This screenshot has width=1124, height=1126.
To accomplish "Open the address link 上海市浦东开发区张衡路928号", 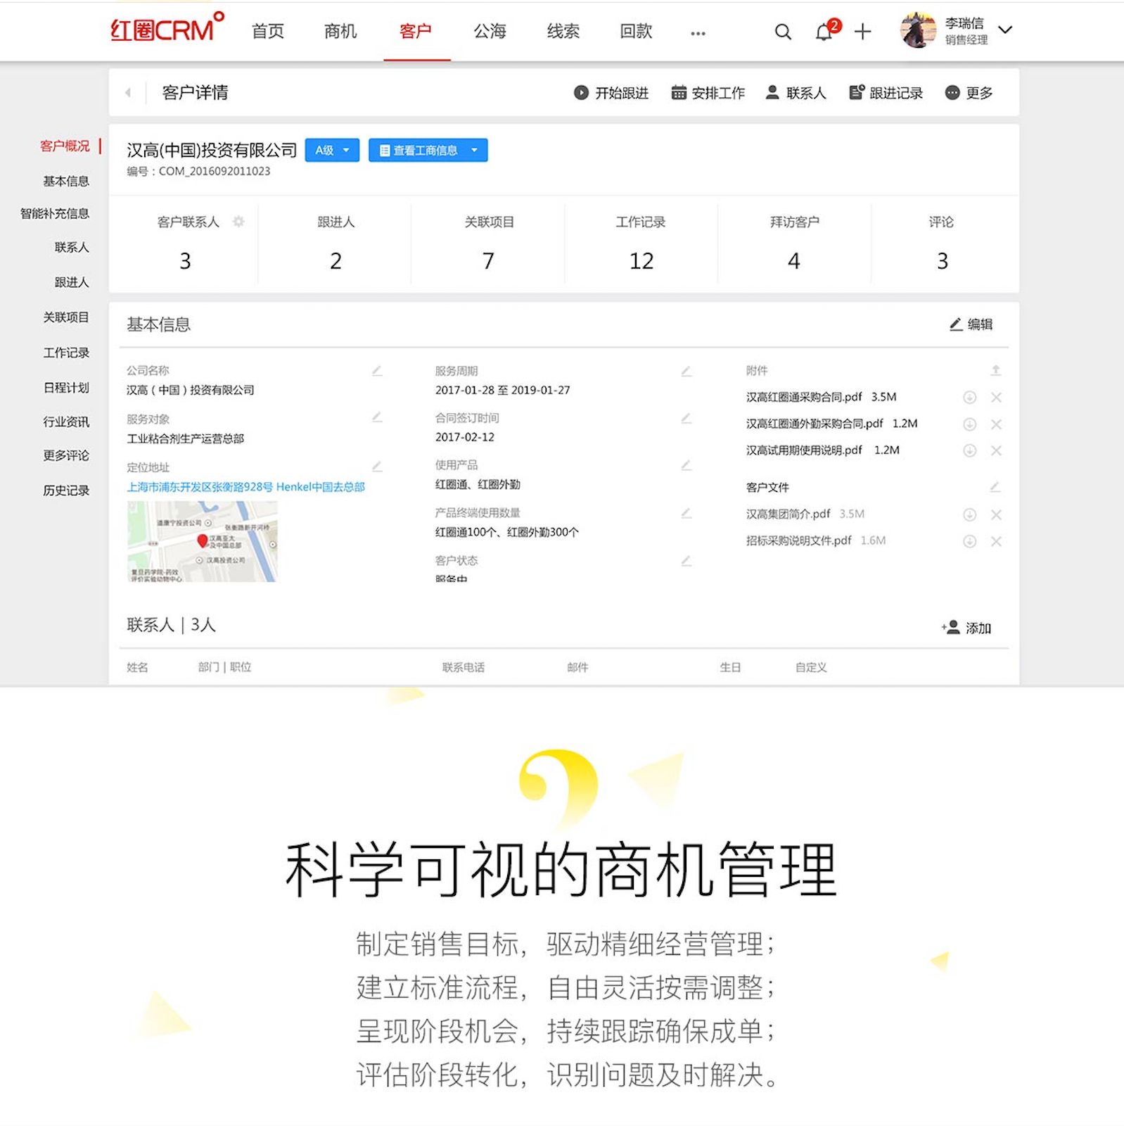I will (x=245, y=487).
